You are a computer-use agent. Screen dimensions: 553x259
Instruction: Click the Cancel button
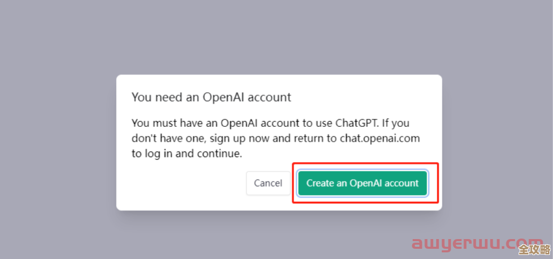268,183
